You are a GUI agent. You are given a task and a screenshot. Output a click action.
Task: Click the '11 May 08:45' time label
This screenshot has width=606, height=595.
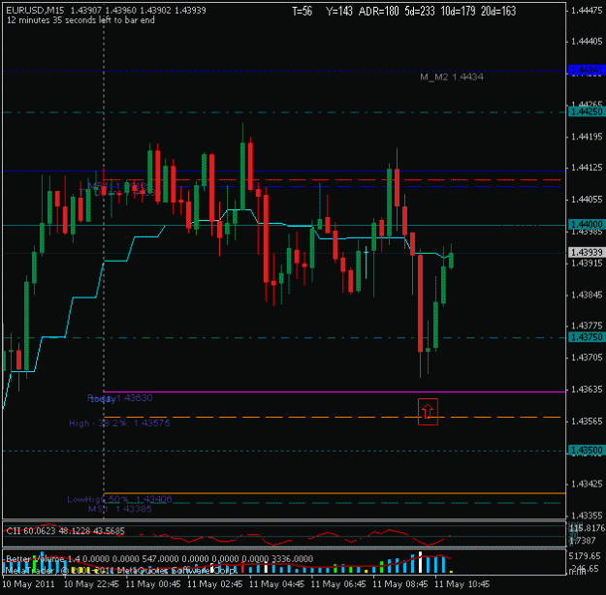coord(400,583)
